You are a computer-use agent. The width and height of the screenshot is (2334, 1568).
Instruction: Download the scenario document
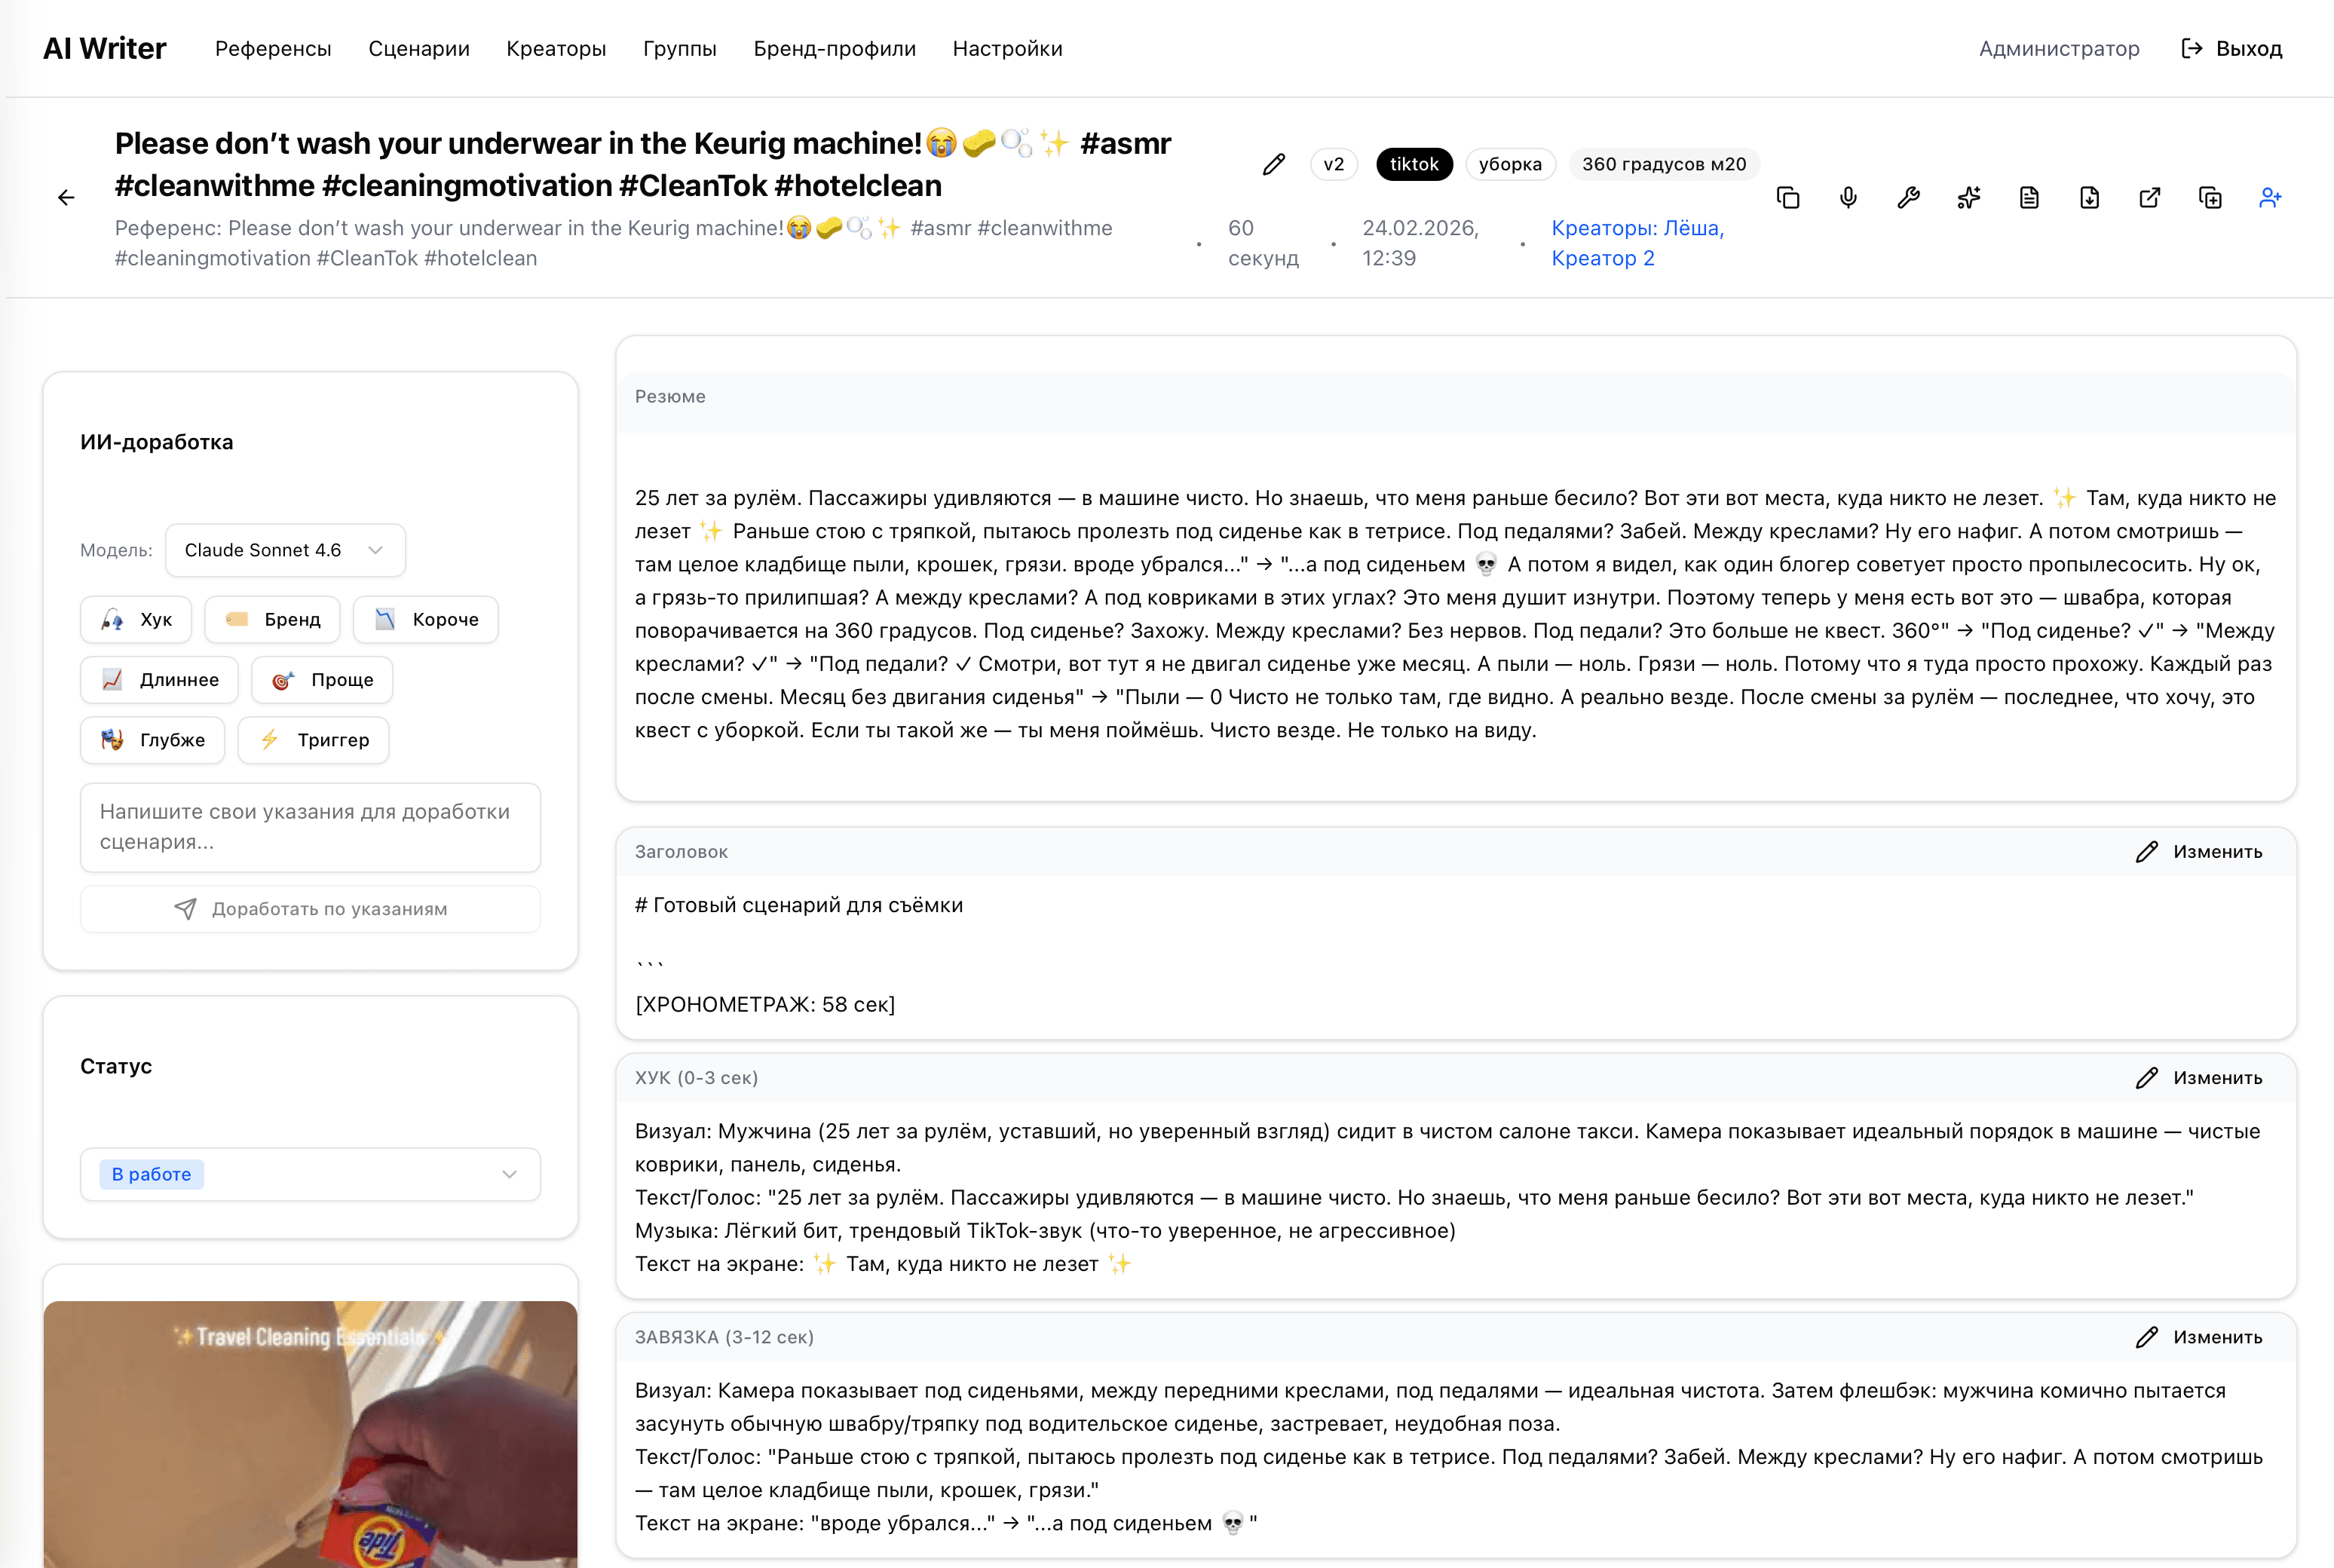click(x=2090, y=197)
